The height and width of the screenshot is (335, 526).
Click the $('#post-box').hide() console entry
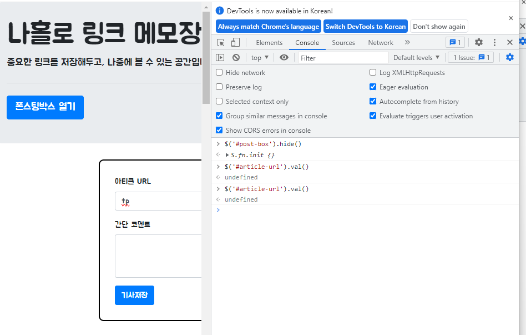tap(263, 144)
